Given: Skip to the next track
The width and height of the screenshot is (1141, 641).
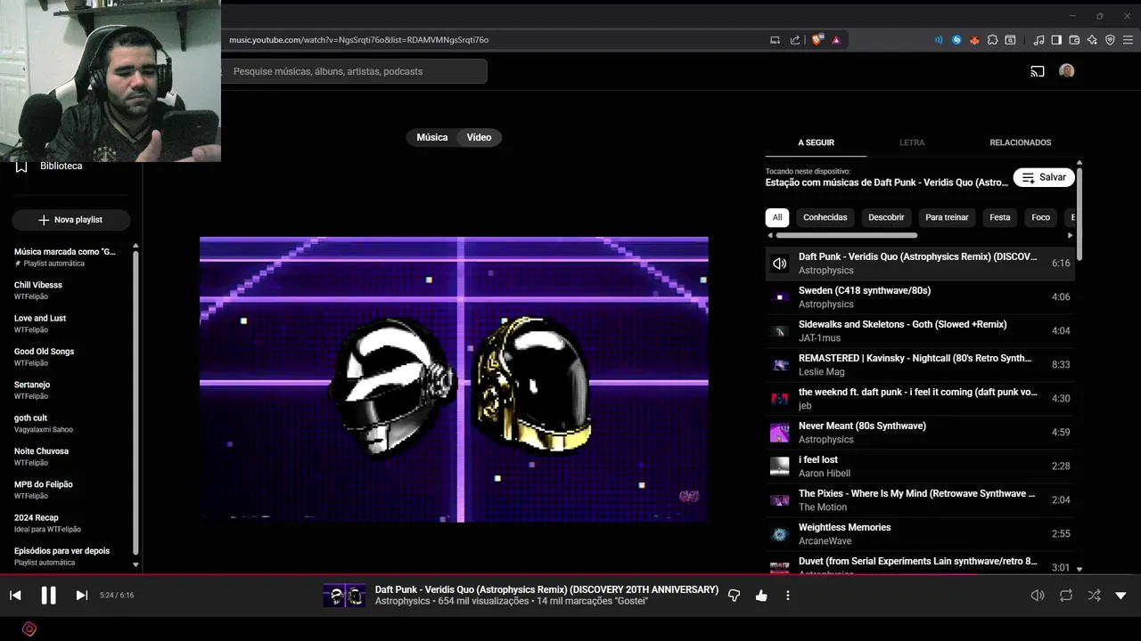Looking at the screenshot, I should click(81, 596).
